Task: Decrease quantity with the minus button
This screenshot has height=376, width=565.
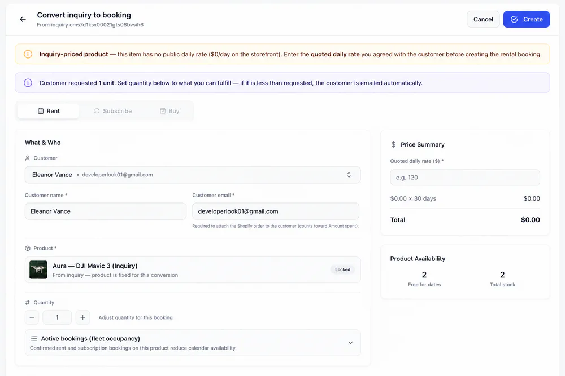Action: click(32, 317)
